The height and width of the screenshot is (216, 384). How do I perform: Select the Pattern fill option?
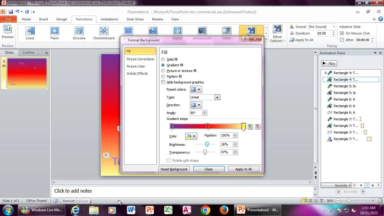point(171,76)
